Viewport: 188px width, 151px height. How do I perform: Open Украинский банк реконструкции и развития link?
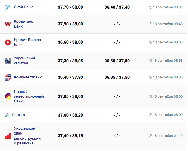(27, 136)
